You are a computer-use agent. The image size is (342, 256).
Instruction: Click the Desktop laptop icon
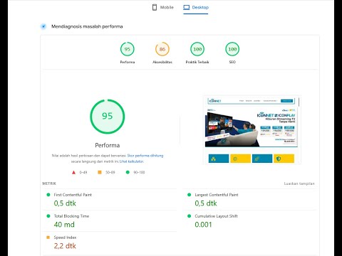(187, 7)
